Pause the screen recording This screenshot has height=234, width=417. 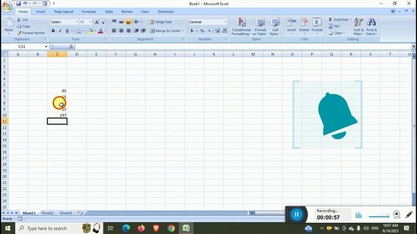pyautogui.click(x=296, y=214)
